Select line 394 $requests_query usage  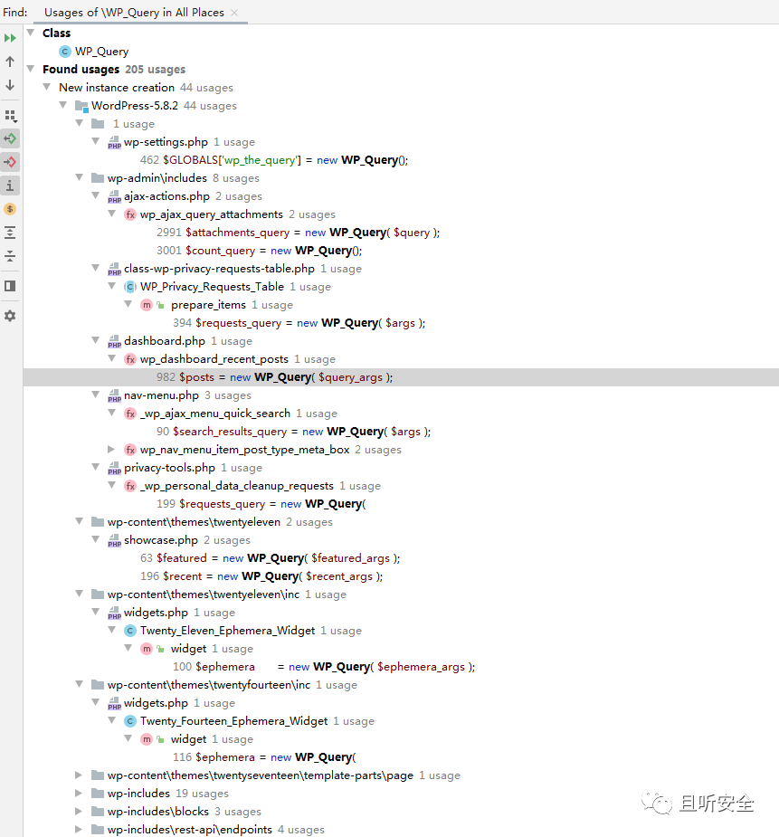[x=299, y=323]
